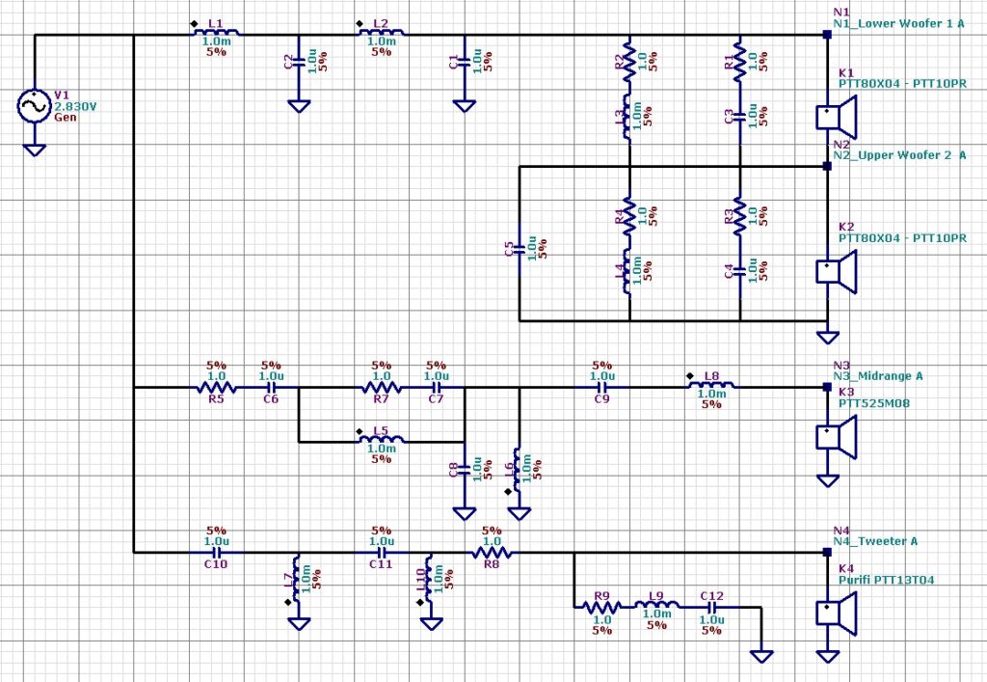Select inductor L9 symbol
This screenshot has width=987, height=682.
click(x=656, y=605)
